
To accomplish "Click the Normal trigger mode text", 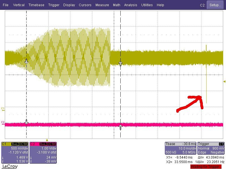I will pos(203,148).
